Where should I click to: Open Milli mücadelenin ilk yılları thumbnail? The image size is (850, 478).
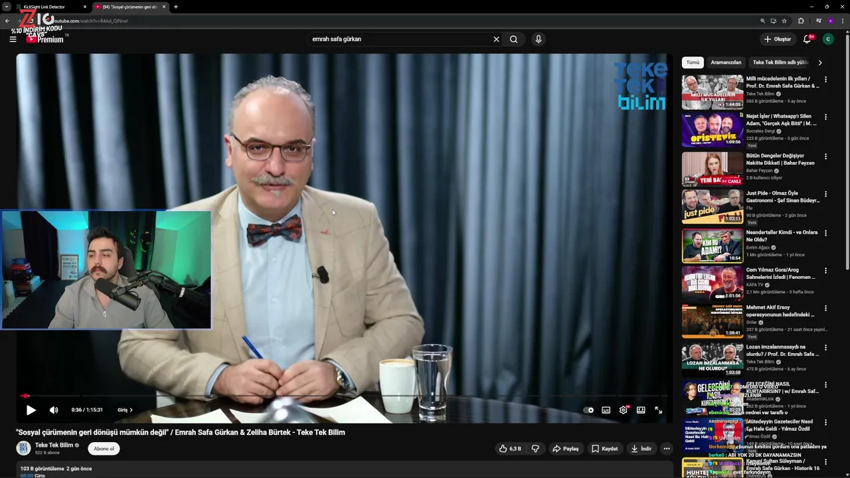[713, 92]
